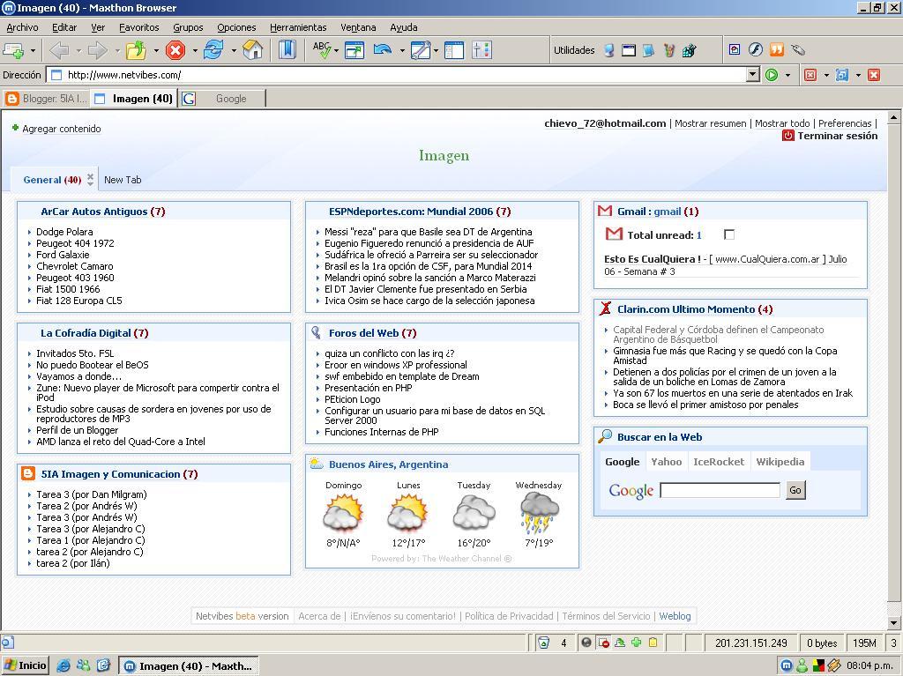This screenshot has height=676, width=903.
Task: Open the Archivo menu
Action: tap(22, 27)
